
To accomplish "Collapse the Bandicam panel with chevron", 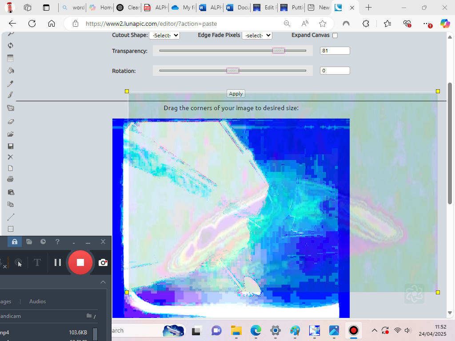I will click(103, 282).
